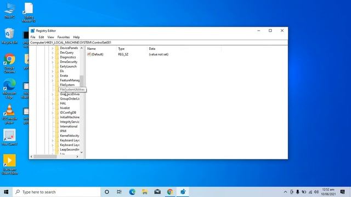Launch Edge from the taskbar

(132, 192)
